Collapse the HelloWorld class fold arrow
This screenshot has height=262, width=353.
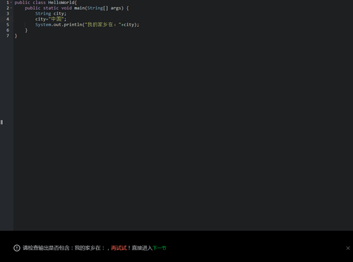coord(11,3)
